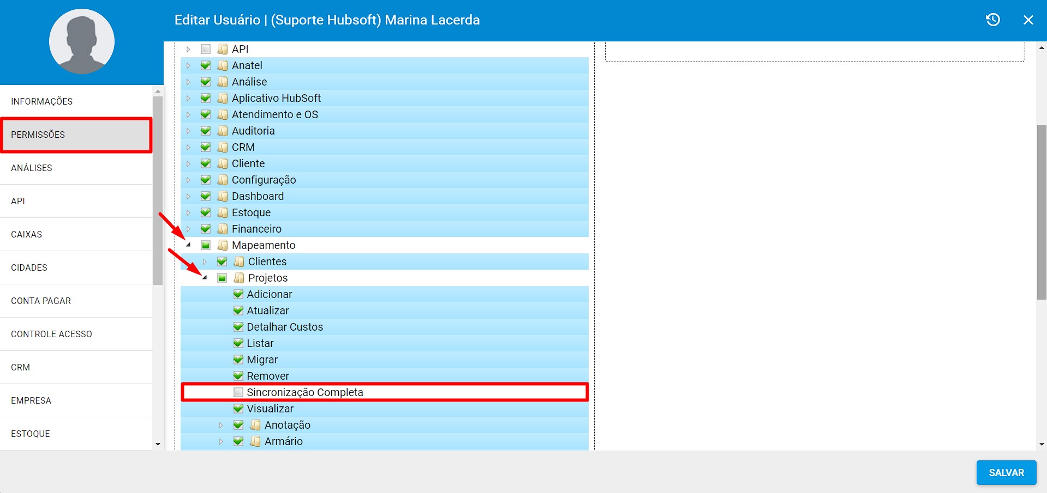Tick the API permission checkbox
Screen dimensions: 1047x493
(206, 49)
